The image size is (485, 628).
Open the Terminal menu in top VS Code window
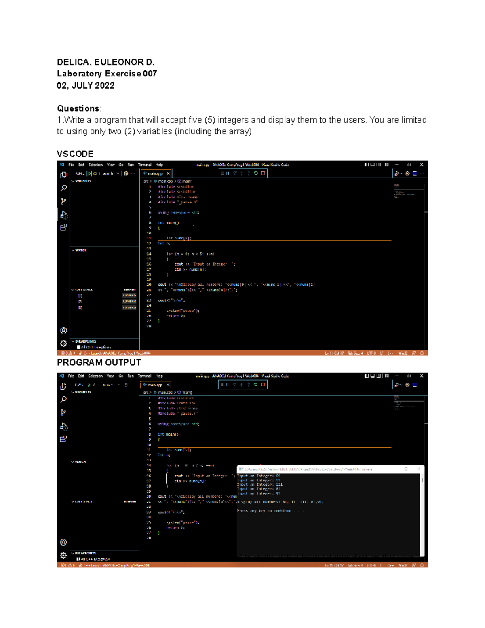click(144, 165)
